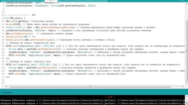Click 'getStatusString' on line 19
This screenshot has height=105, width=188.
coord(40,40)
